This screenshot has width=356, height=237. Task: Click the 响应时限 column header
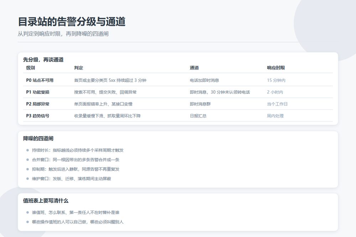coord(276,68)
